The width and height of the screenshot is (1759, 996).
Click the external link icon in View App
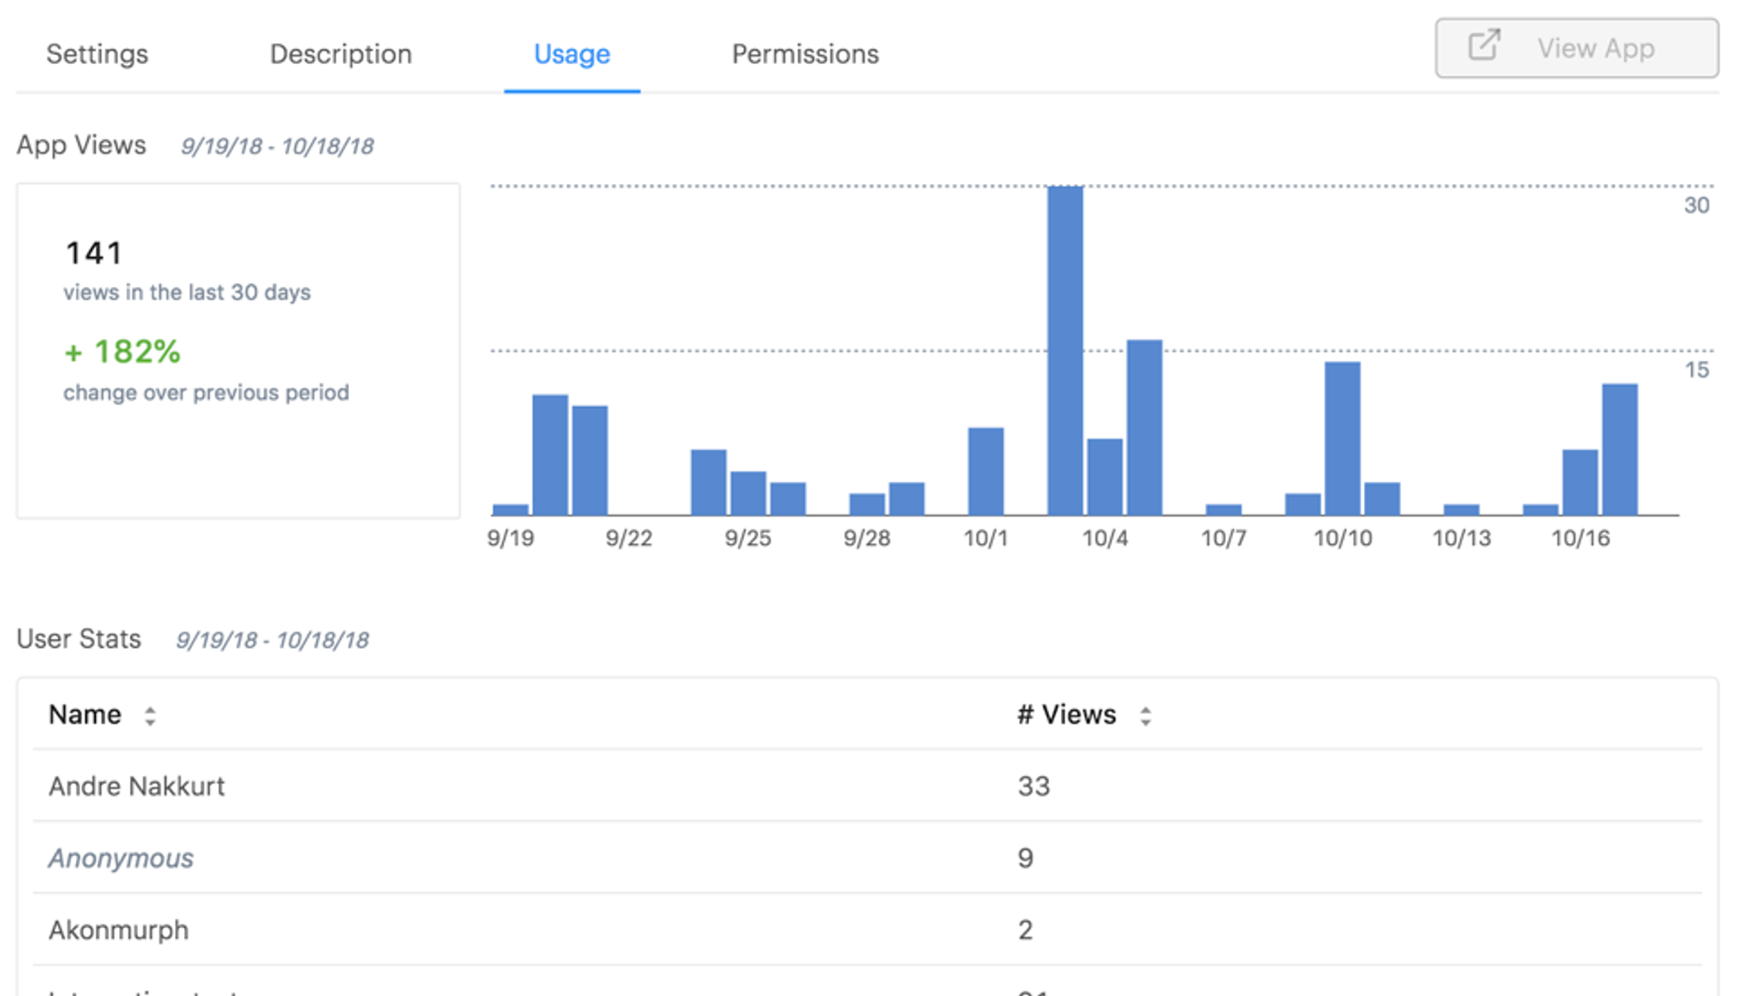1484,46
